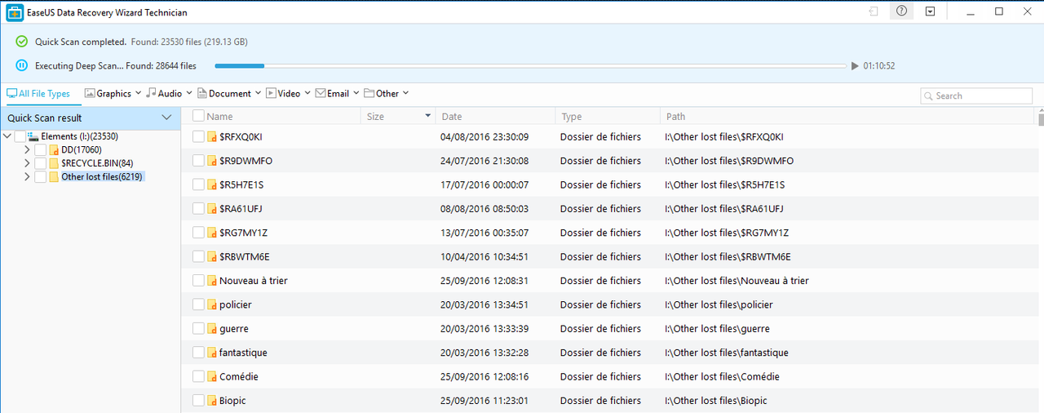Click the Biopic folder icon
This screenshot has height=413, width=1044.
coord(212,401)
